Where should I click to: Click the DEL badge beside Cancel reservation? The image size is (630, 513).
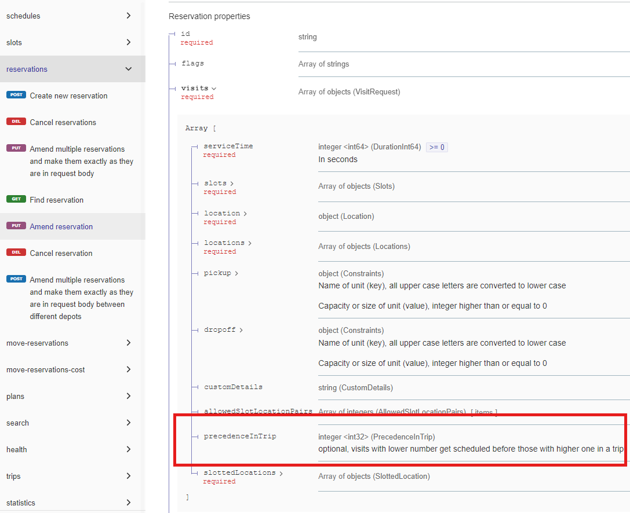pos(16,252)
